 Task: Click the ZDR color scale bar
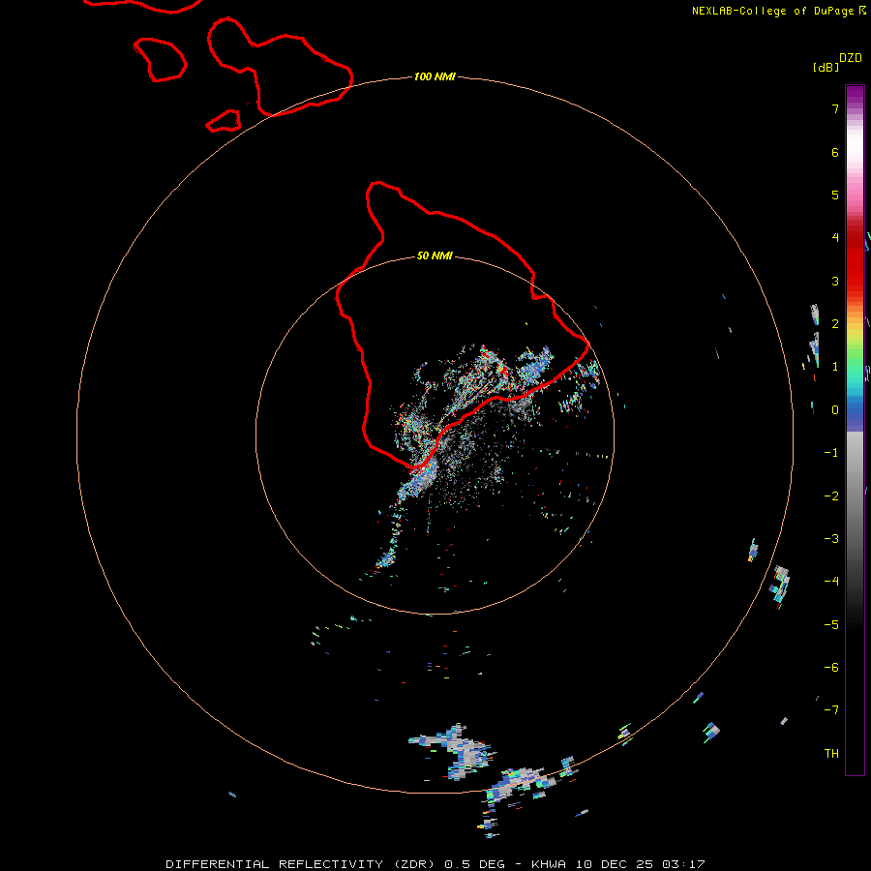855,431
